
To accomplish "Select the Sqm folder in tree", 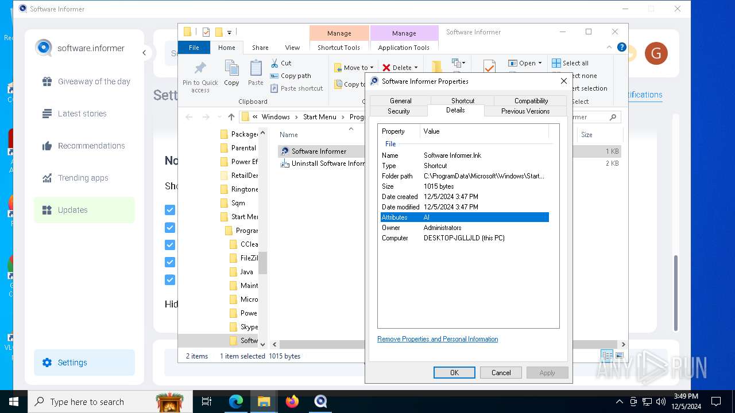I will pyautogui.click(x=233, y=203).
